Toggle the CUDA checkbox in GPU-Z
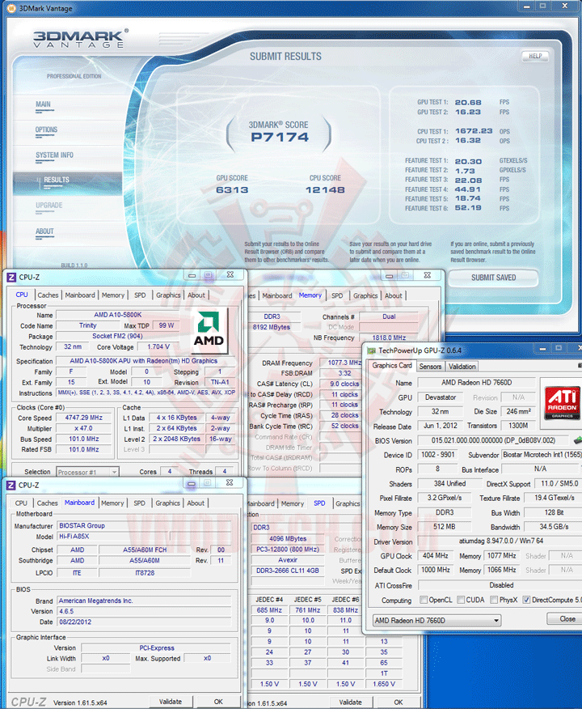Viewport: 582px width, 709px height. (461, 600)
